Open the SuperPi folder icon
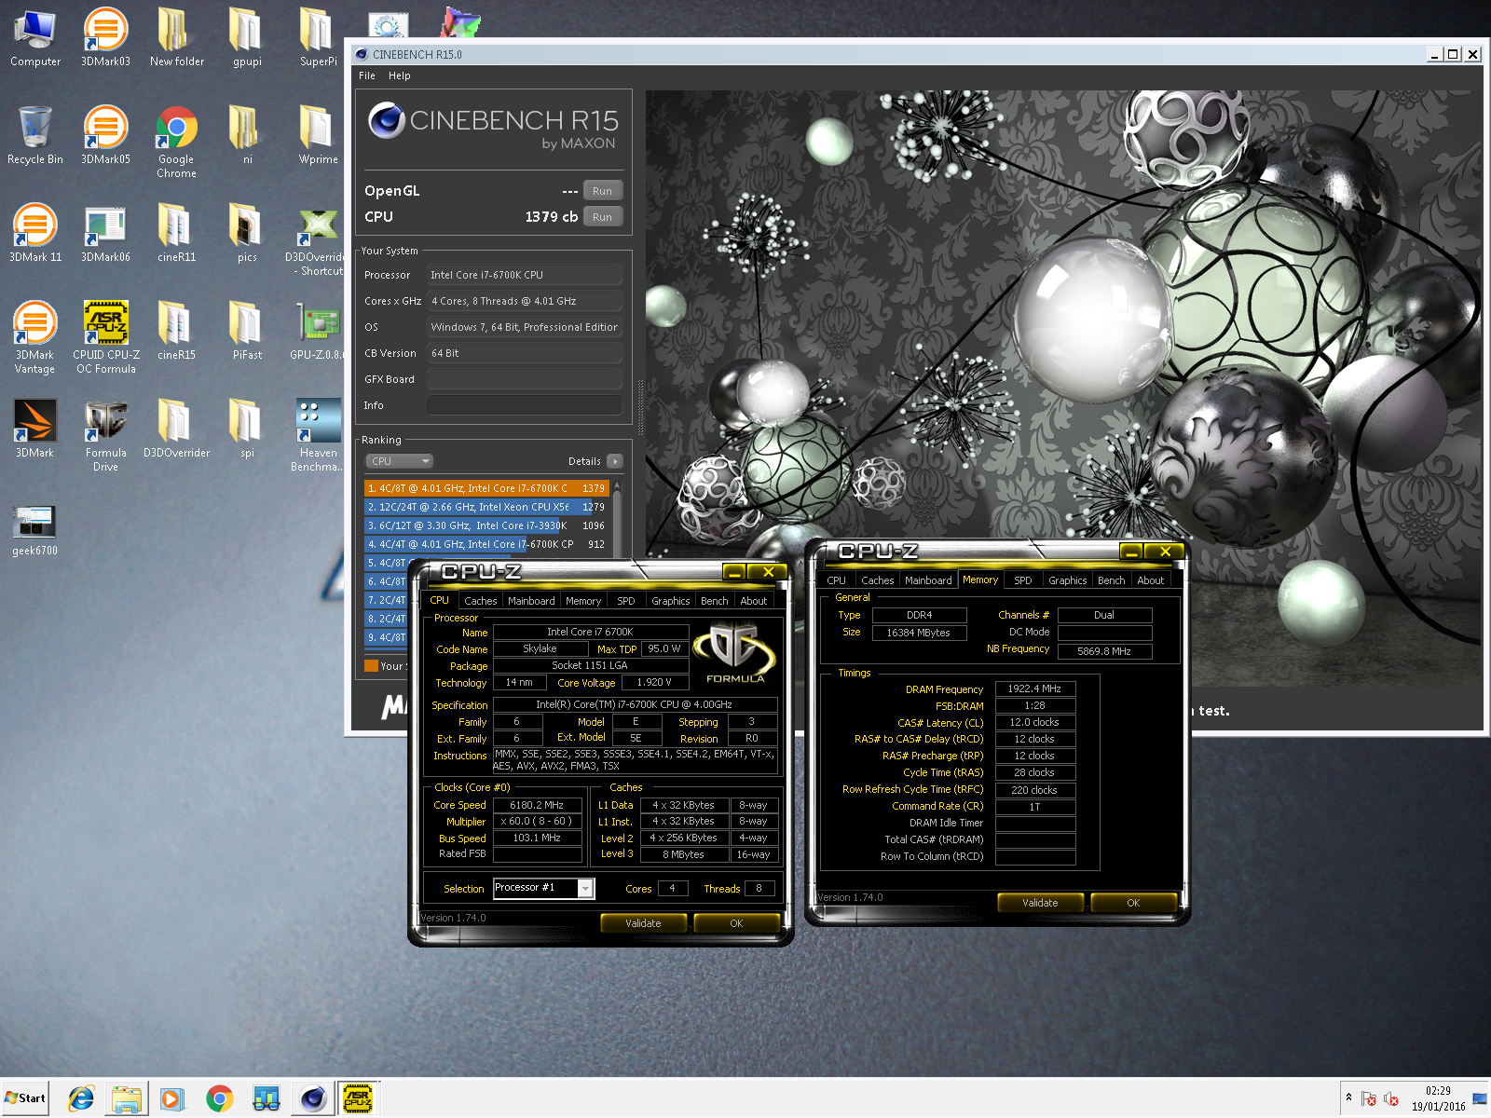This screenshot has height=1118, width=1491. 318,37
